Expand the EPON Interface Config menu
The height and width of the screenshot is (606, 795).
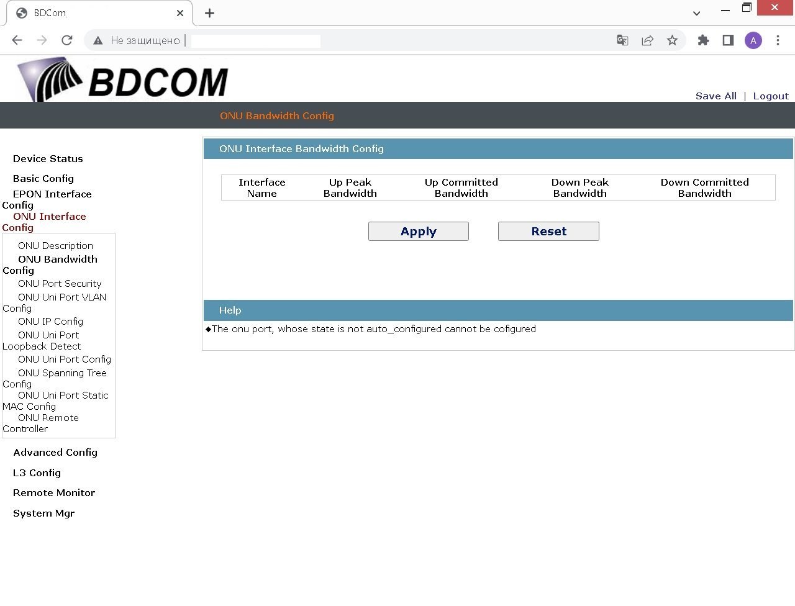pos(47,200)
